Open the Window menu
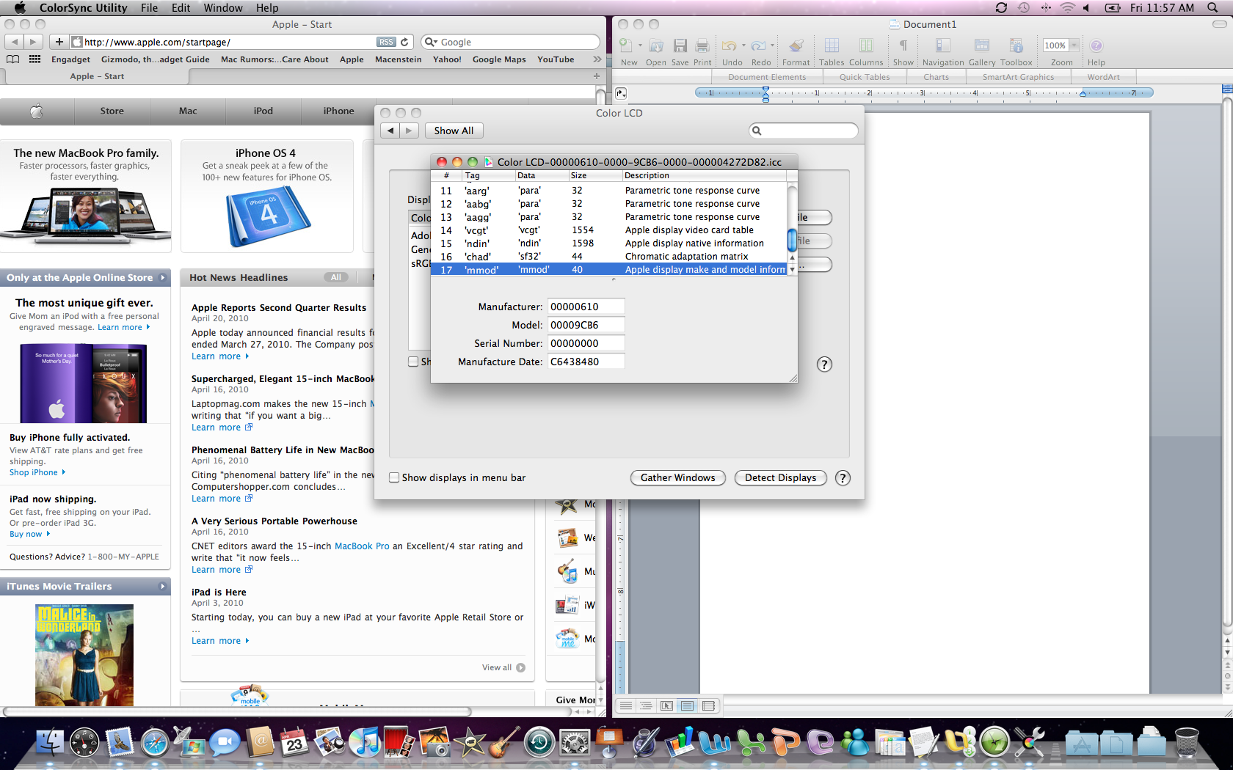 (223, 7)
